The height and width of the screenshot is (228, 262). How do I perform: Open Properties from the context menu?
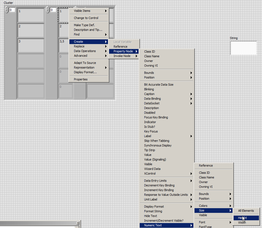pyautogui.click(x=80, y=79)
